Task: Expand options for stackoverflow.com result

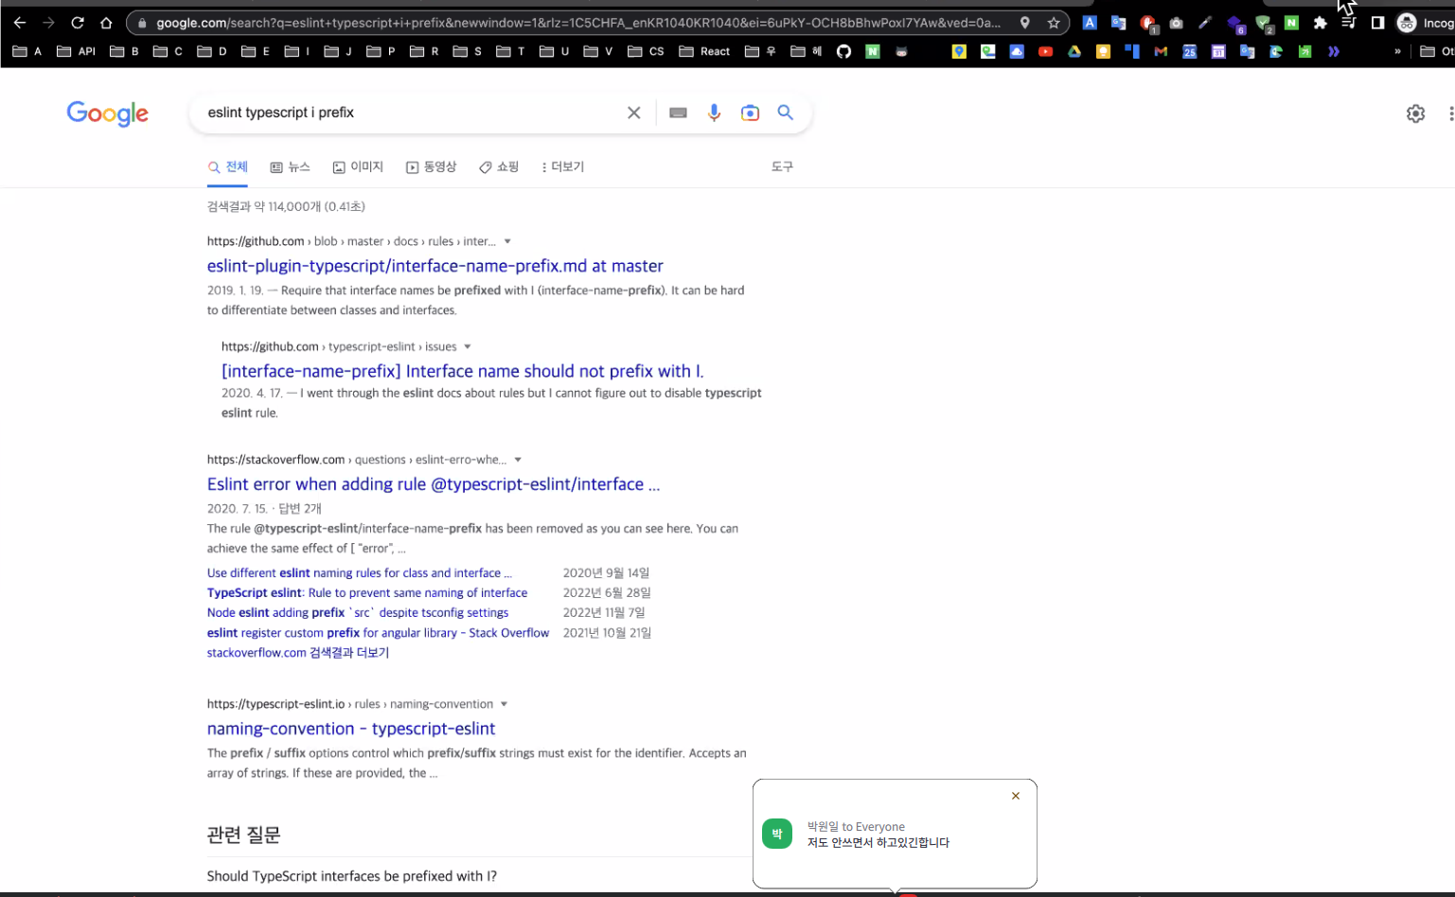Action: (518, 460)
